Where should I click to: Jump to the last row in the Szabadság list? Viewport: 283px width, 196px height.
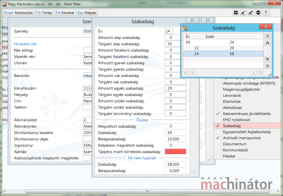(268, 65)
